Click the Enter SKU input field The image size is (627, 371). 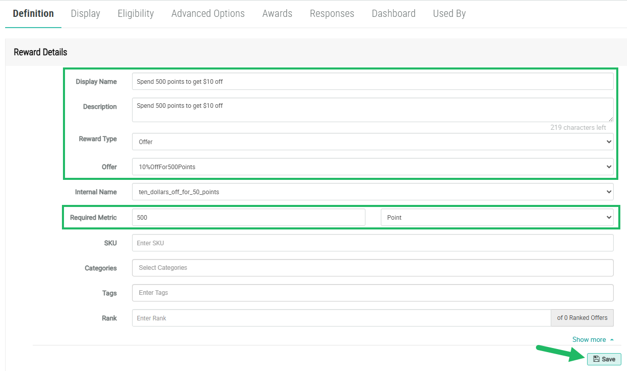click(372, 243)
